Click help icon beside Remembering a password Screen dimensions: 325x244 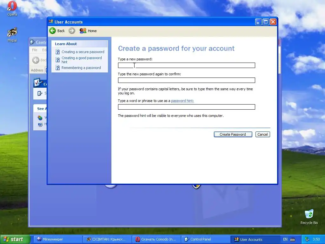click(x=58, y=68)
